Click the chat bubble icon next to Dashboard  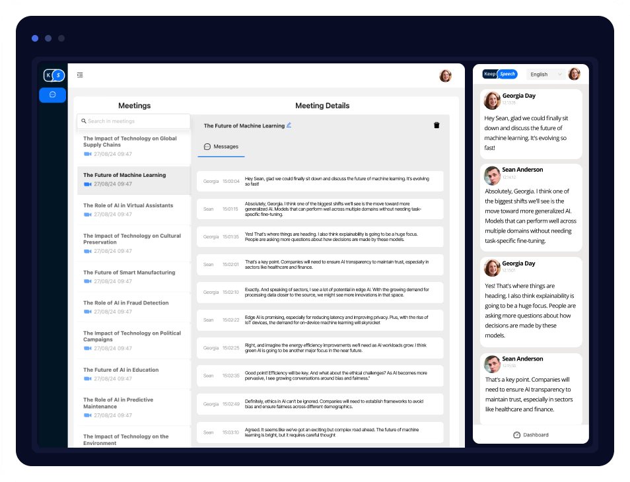click(516, 434)
